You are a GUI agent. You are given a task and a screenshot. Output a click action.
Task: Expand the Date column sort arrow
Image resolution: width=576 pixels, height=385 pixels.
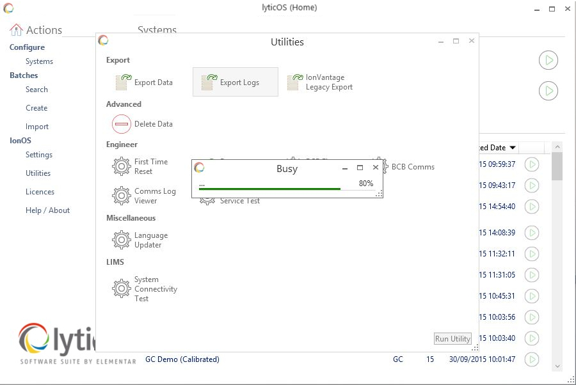pos(513,148)
